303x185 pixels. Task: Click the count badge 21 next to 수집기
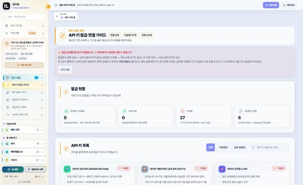pyautogui.click(x=38, y=160)
